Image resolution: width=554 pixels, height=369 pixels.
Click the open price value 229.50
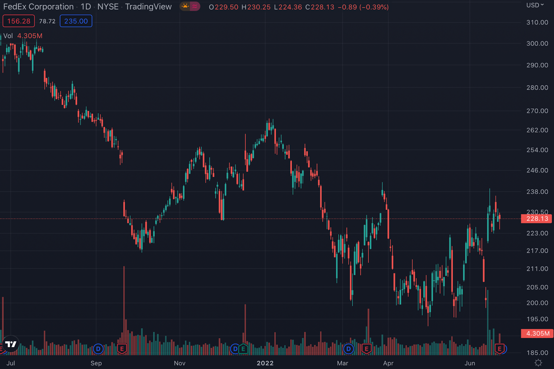[226, 7]
